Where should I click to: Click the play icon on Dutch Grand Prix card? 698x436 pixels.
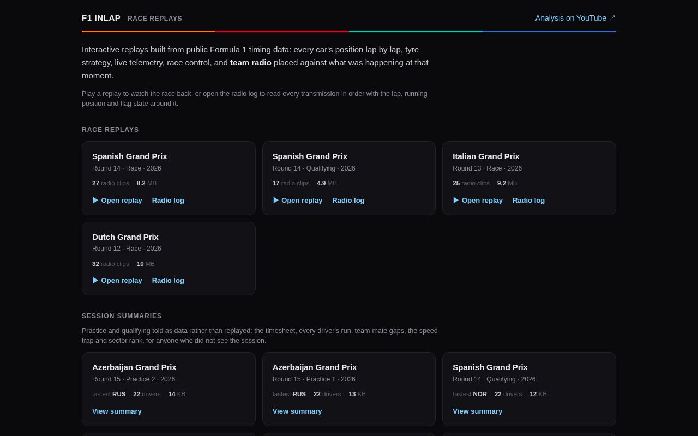click(x=95, y=280)
